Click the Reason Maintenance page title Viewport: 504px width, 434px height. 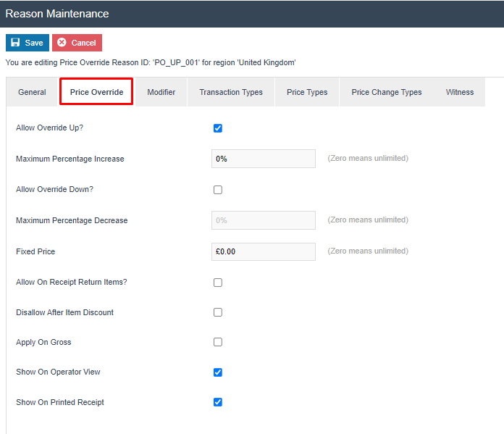click(57, 14)
